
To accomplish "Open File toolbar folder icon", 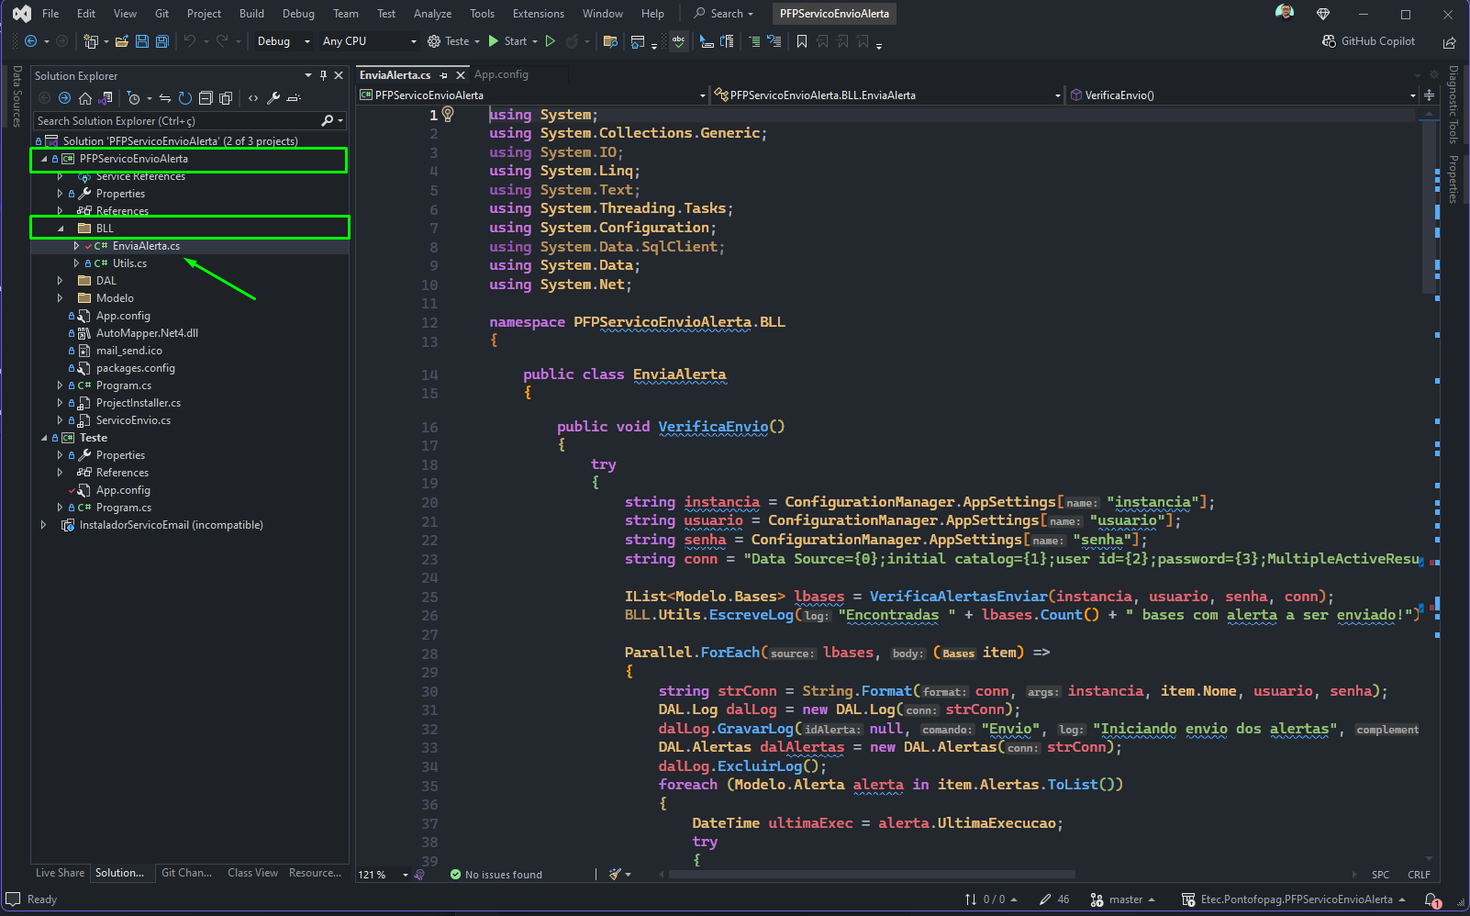I will [x=120, y=41].
